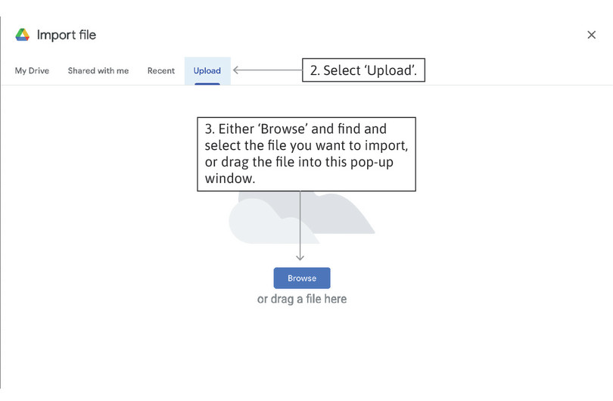613x401 pixels.
Task: Click the Google Drive logo icon
Action: pyautogui.click(x=22, y=35)
